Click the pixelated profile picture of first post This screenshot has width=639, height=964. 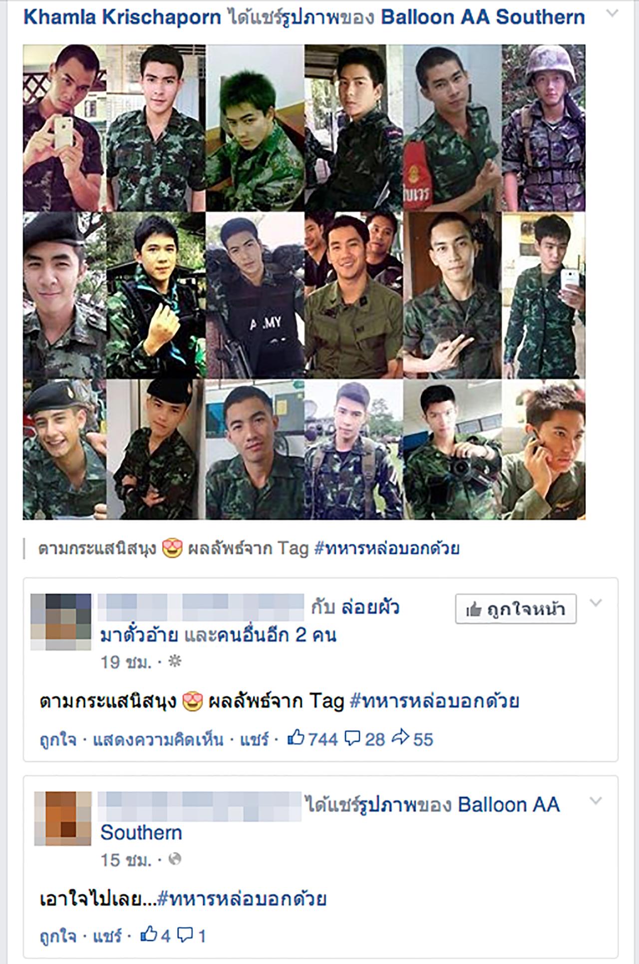(x=61, y=622)
